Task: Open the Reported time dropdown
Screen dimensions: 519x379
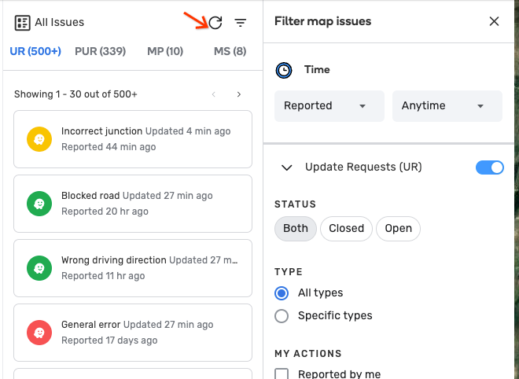Action: tap(329, 106)
